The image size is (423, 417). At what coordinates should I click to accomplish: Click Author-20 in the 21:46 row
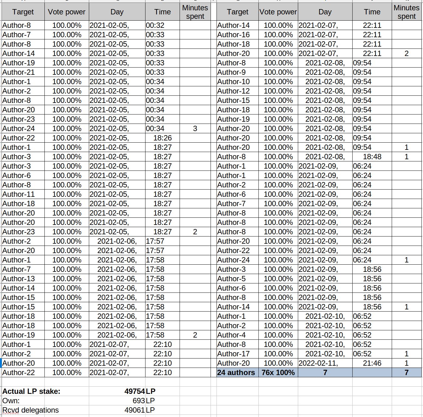pos(237,363)
